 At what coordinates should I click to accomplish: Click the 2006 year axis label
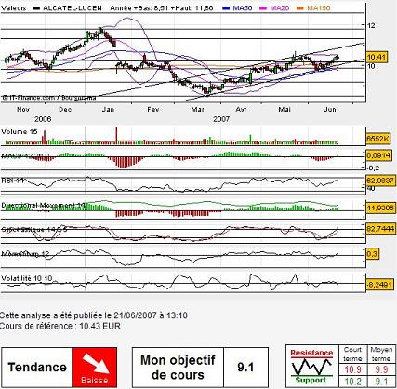pyautogui.click(x=43, y=119)
